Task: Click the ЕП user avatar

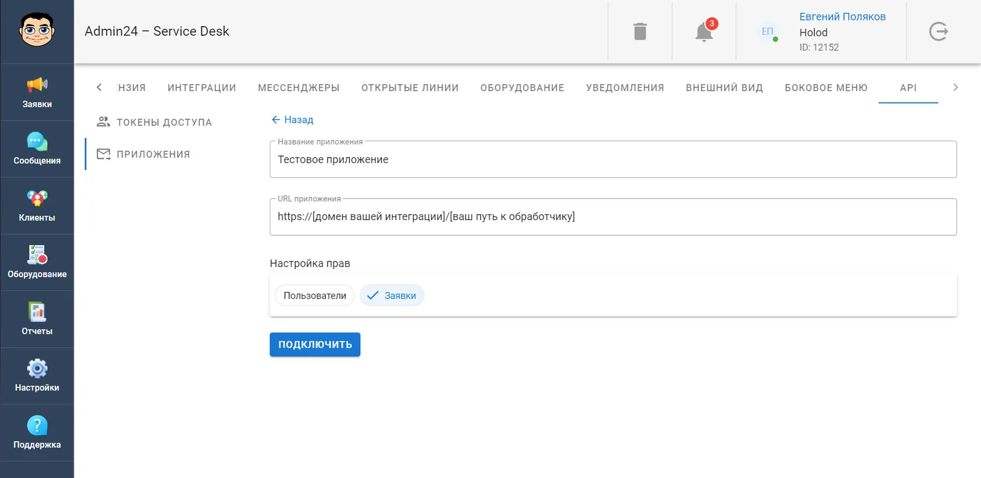Action: [767, 32]
